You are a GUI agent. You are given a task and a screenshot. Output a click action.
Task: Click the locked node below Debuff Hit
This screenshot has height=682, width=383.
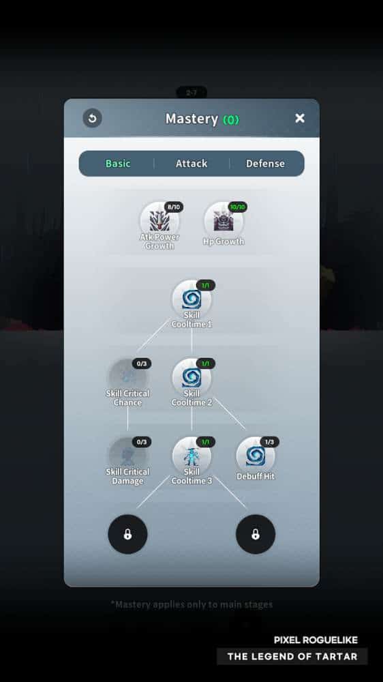click(256, 534)
